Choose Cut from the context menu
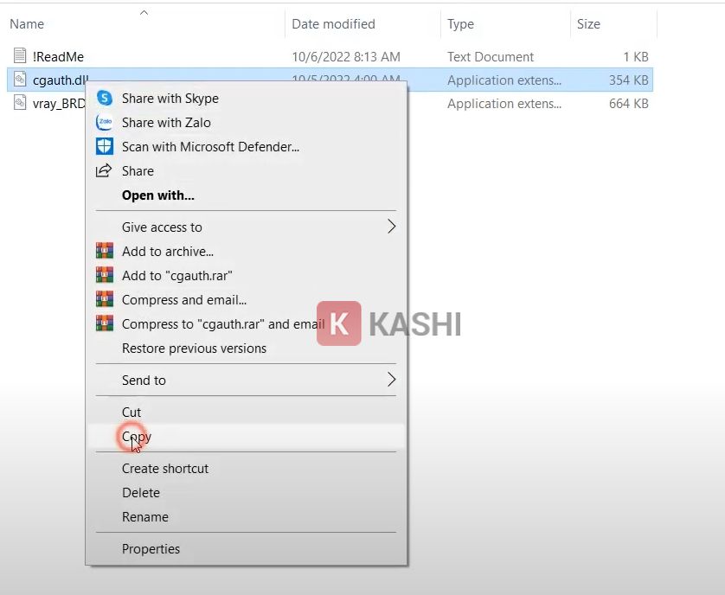The width and height of the screenshot is (725, 595). tap(132, 413)
